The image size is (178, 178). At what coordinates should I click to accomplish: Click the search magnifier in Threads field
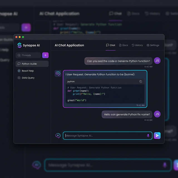(x=19, y=55)
